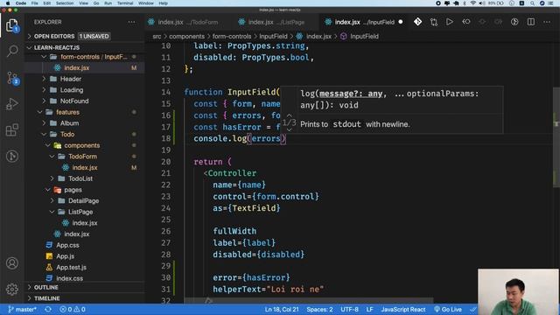Image resolution: width=560 pixels, height=315 pixels.
Task: Change indentation via Spaces: 2
Action: click(319, 309)
